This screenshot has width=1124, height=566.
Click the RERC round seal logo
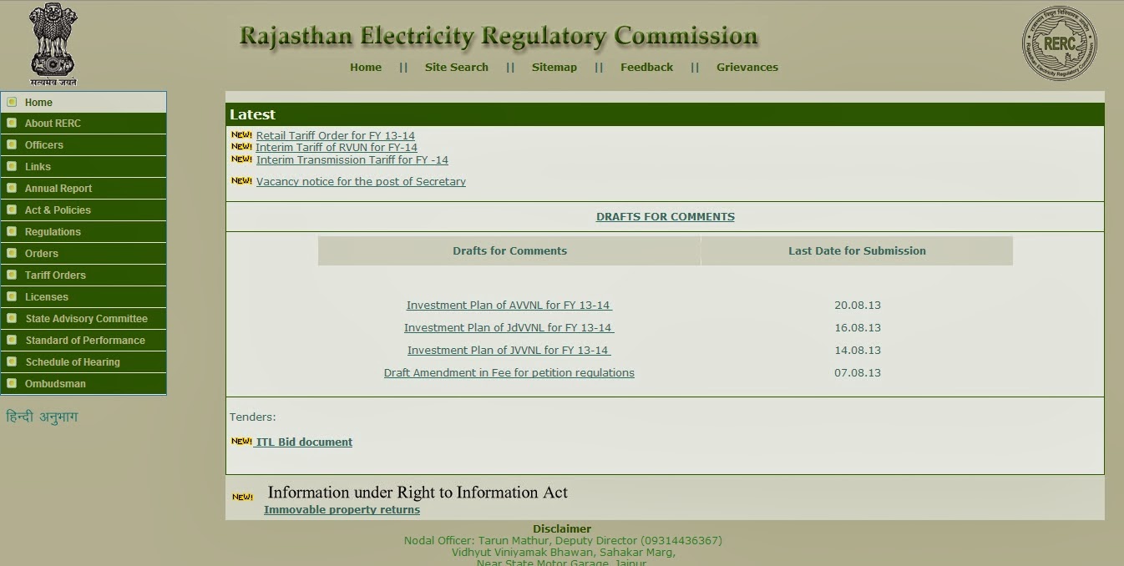click(x=1059, y=43)
